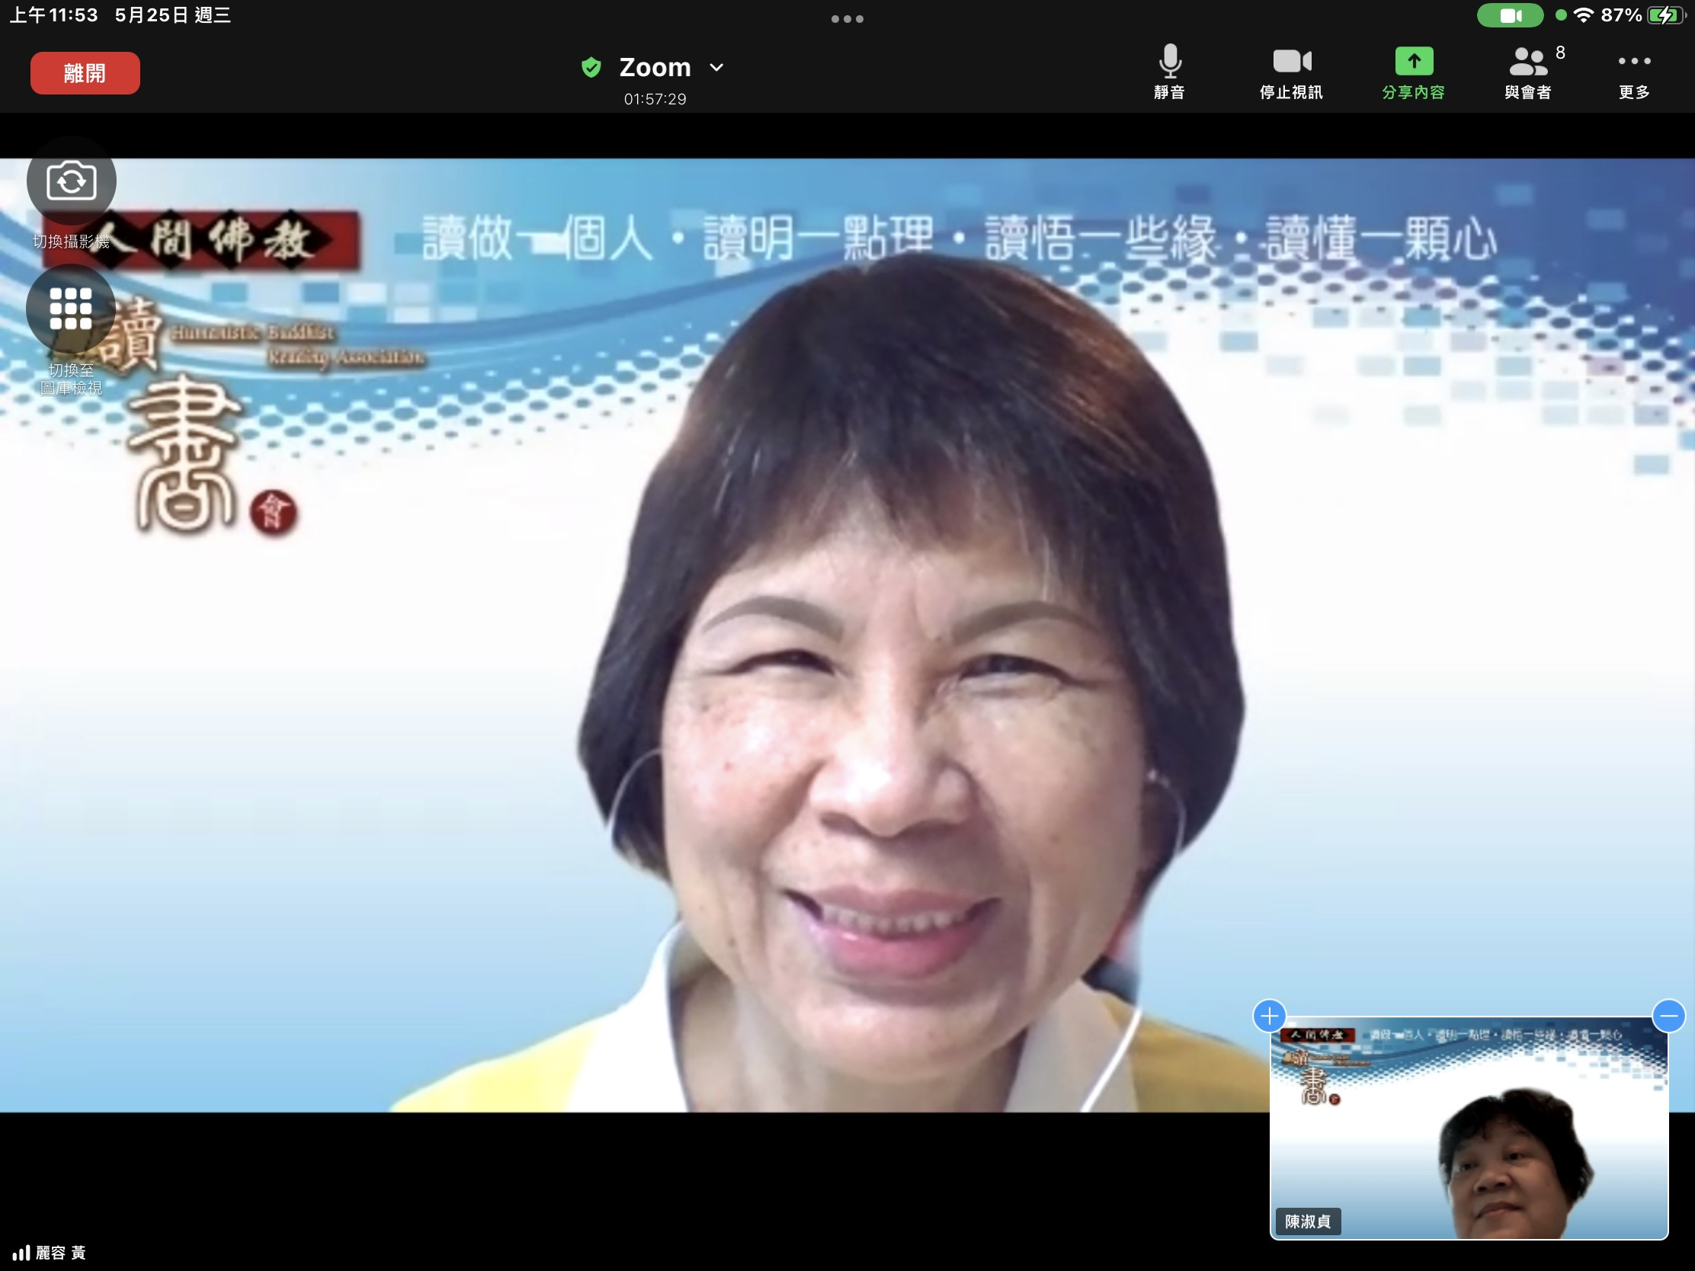Switch to gallery view grid icon
The image size is (1695, 1271).
pos(72,308)
